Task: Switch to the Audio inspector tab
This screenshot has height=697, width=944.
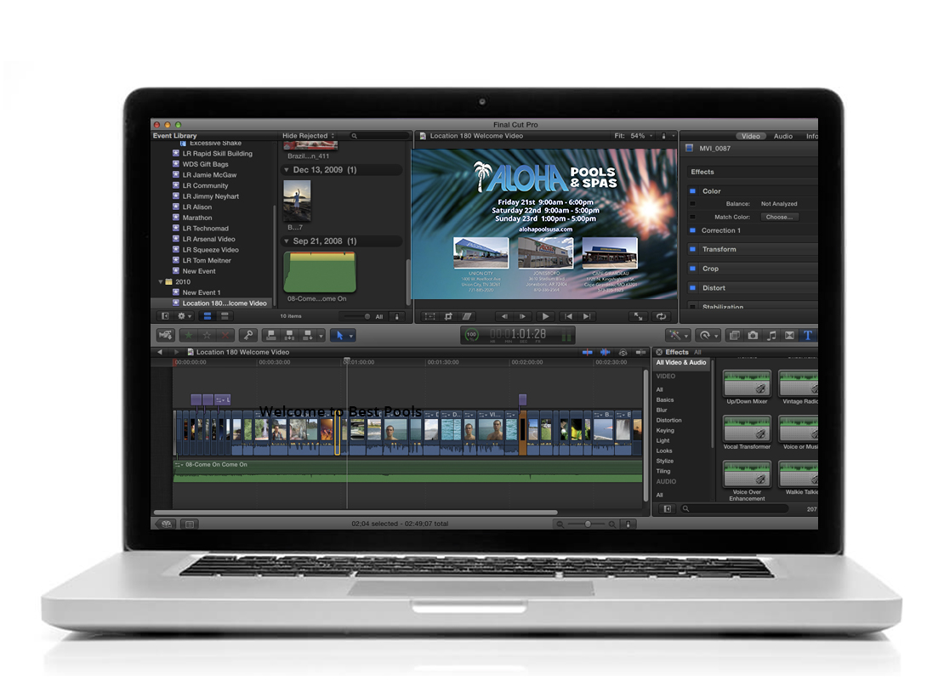Action: point(782,136)
